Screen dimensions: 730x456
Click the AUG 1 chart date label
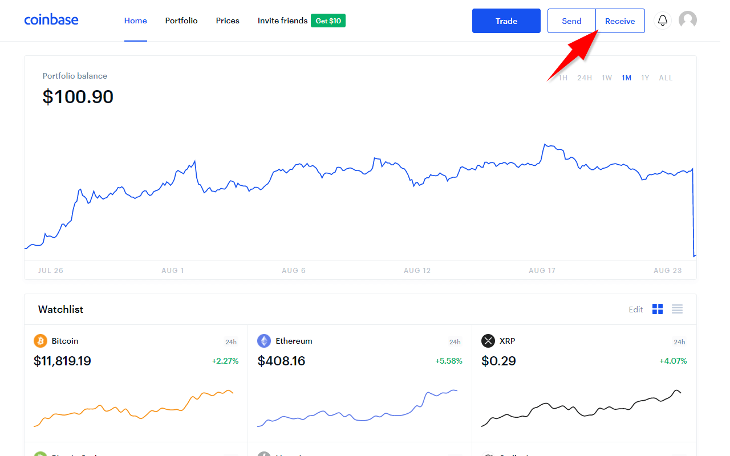173,270
